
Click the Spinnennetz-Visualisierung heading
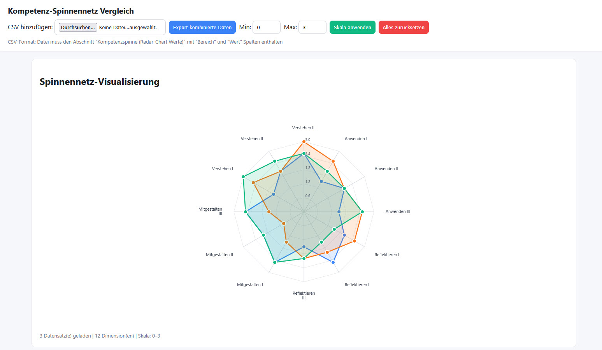click(x=100, y=82)
